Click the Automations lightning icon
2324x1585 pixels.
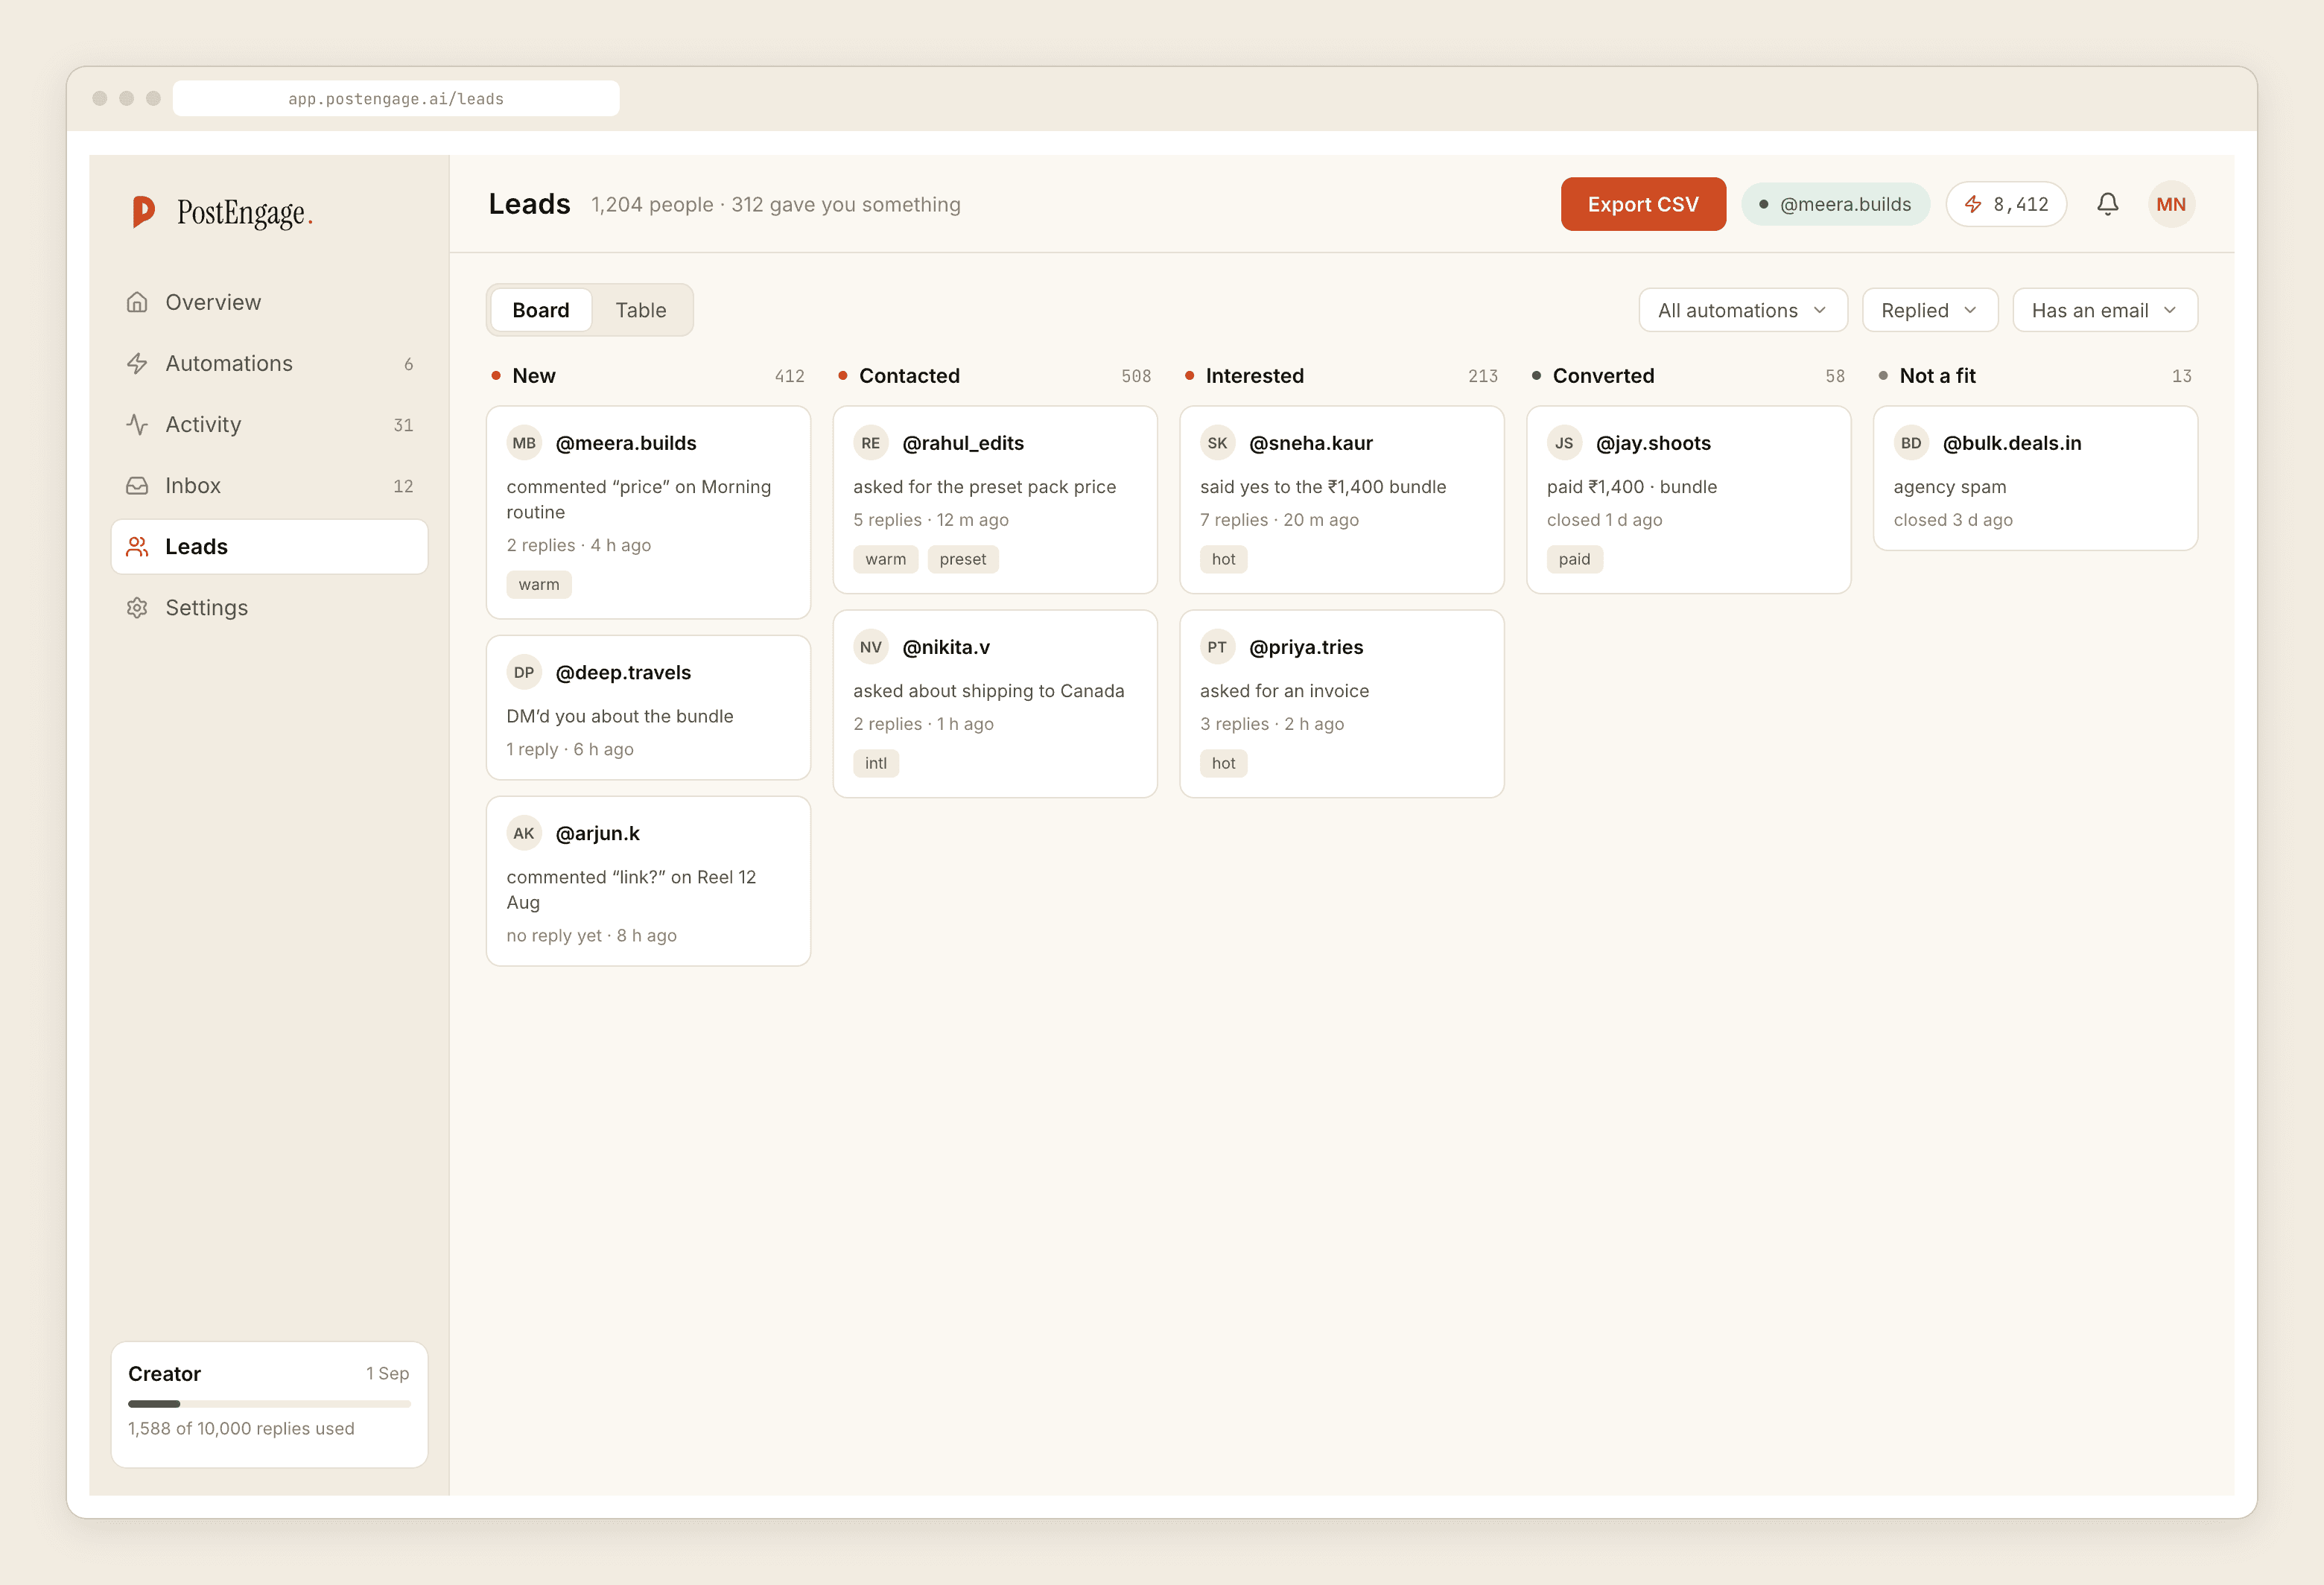pos(137,363)
